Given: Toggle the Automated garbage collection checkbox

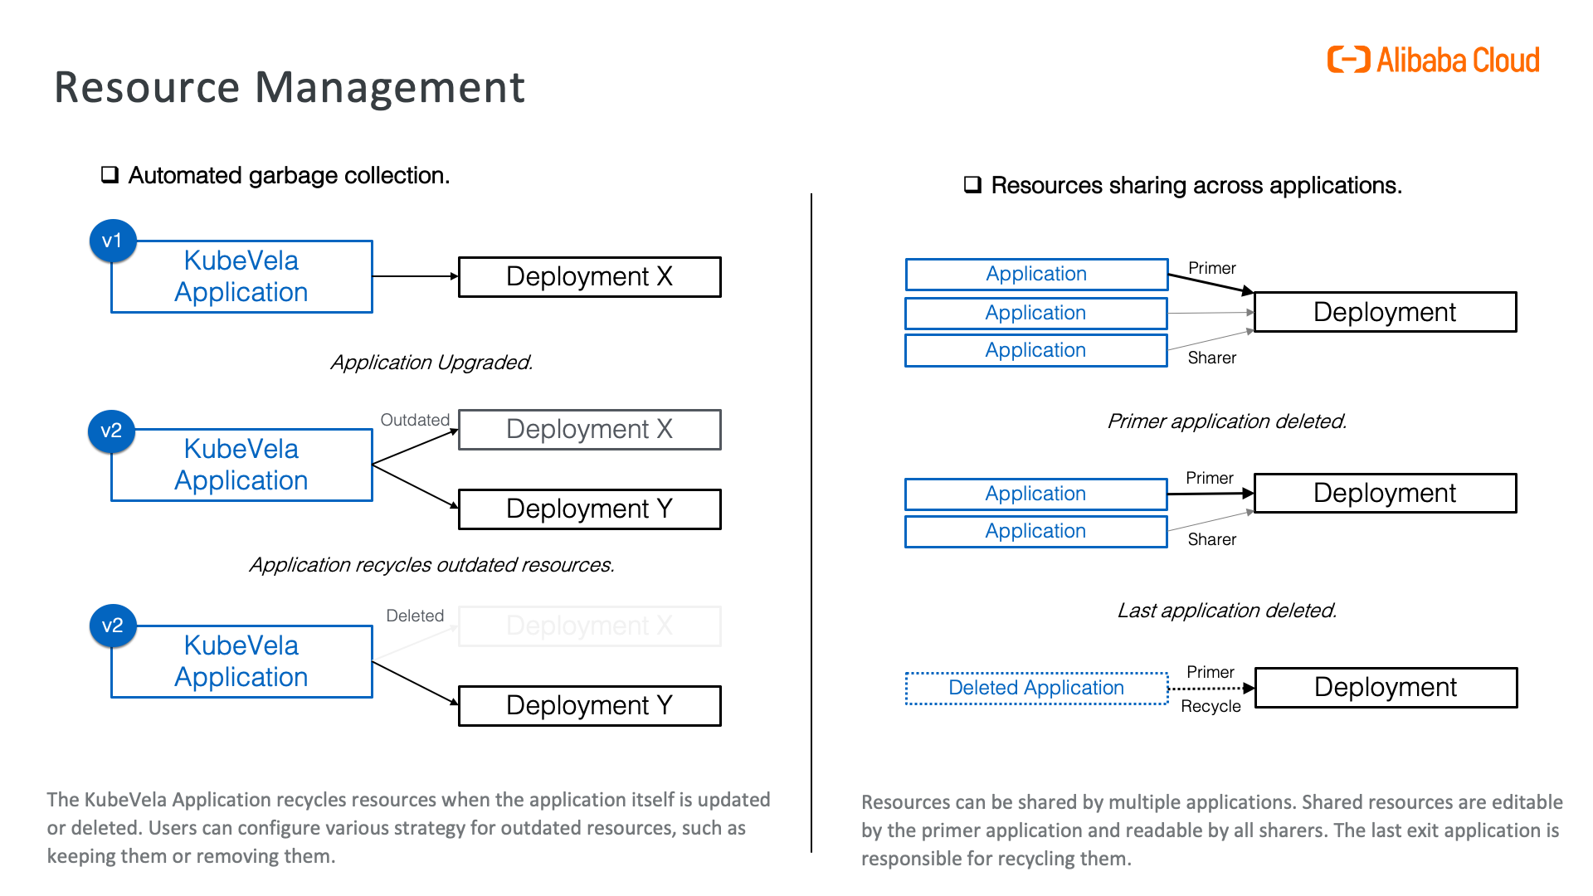Looking at the screenshot, I should tap(110, 175).
